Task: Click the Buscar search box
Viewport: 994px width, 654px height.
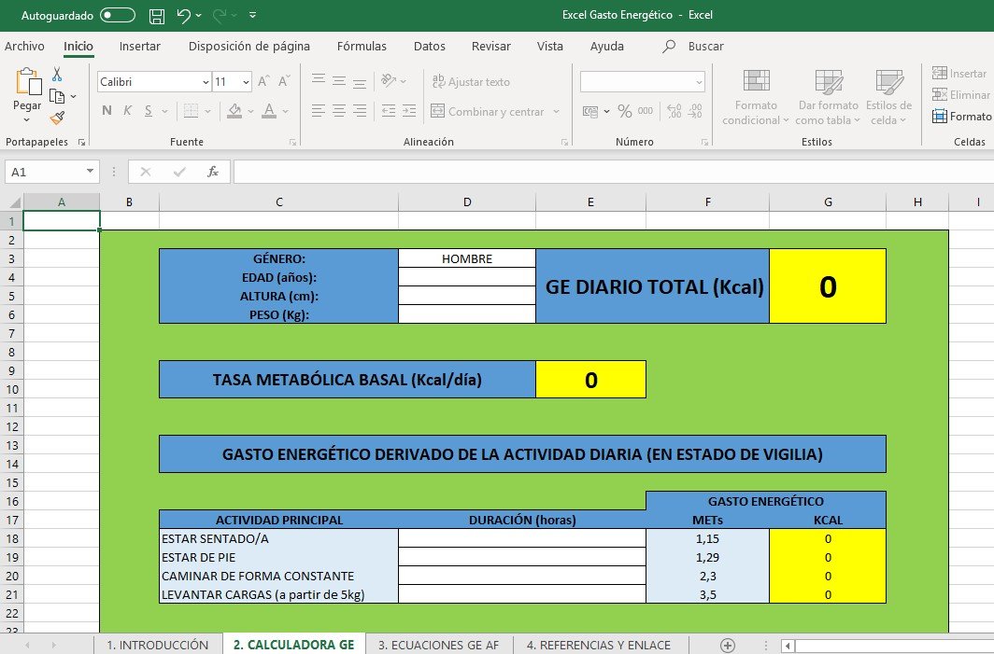Action: (x=693, y=47)
